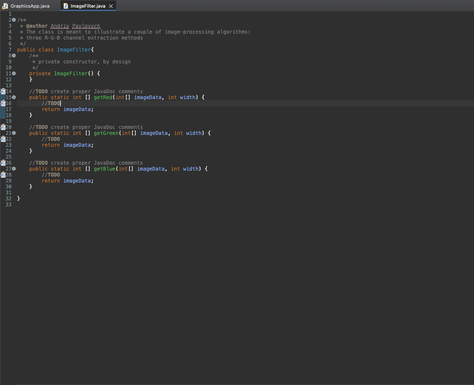Viewport: 474px width, 385px height.
Task: Toggle the constructor Javadoc fold on line 8
Action: point(14,55)
